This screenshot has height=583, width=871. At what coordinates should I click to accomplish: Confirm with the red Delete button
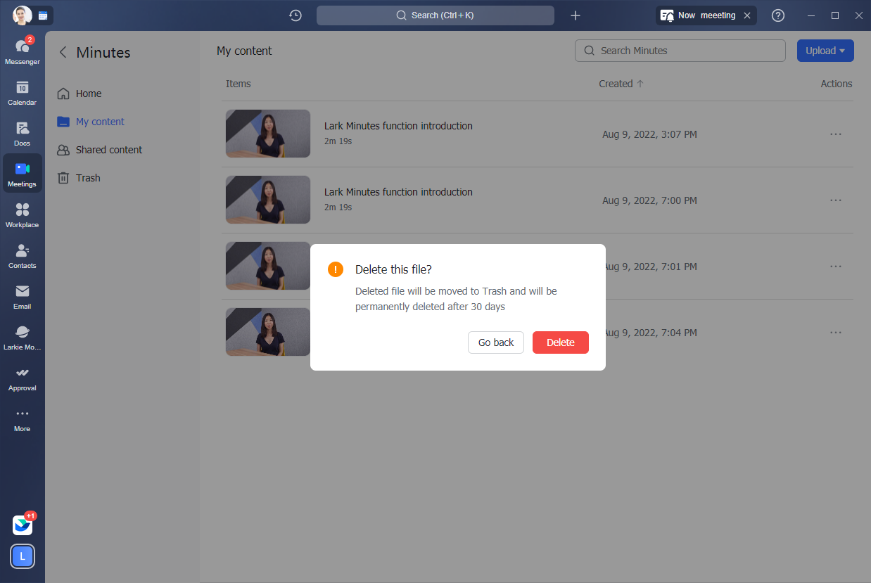tap(560, 342)
